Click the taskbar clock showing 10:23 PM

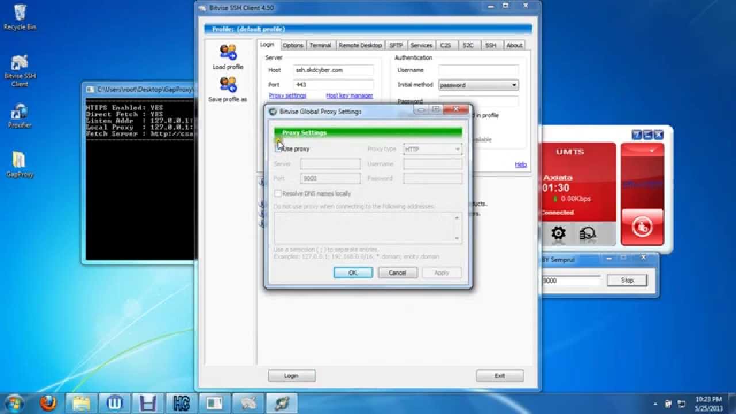coord(708,403)
